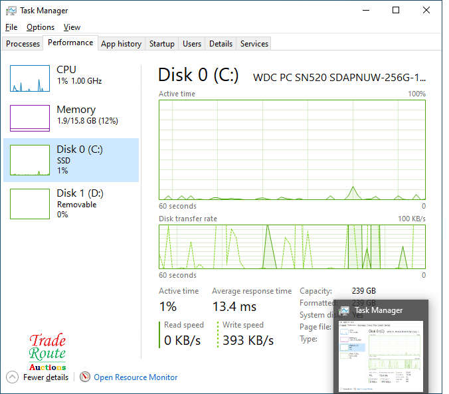This screenshot has width=449, height=394.
Task: Open the Services tab
Action: (x=254, y=44)
